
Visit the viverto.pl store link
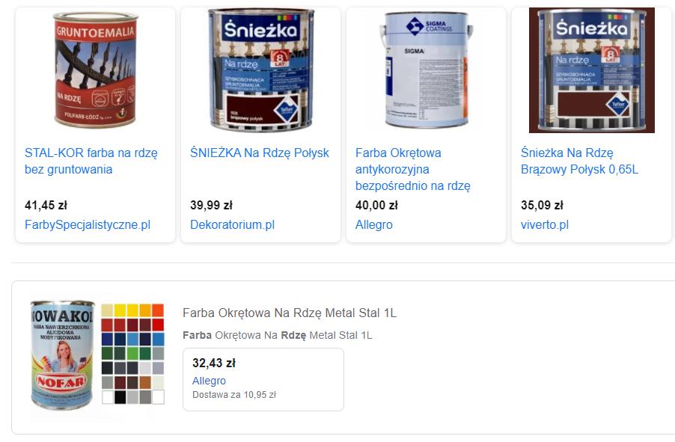(545, 224)
